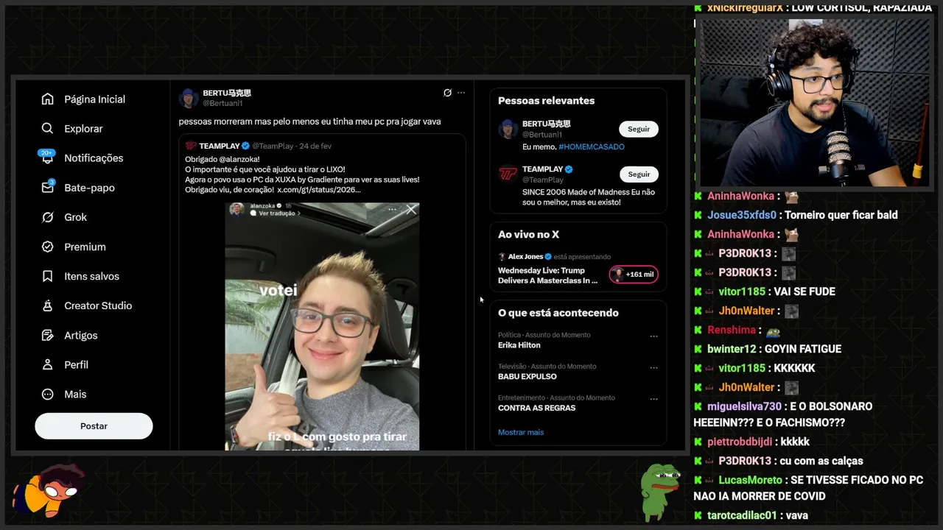Click username miguelsilva730 in chat
The width and height of the screenshot is (943, 530).
click(x=744, y=406)
